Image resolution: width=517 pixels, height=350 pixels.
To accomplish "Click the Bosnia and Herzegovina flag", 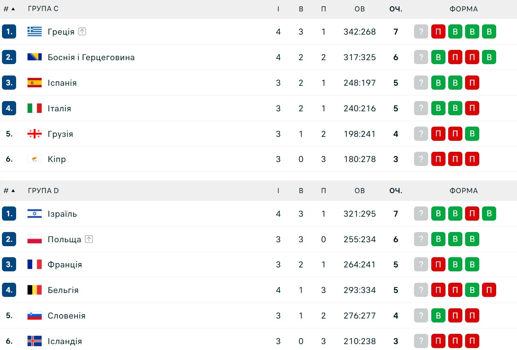I will click(35, 57).
